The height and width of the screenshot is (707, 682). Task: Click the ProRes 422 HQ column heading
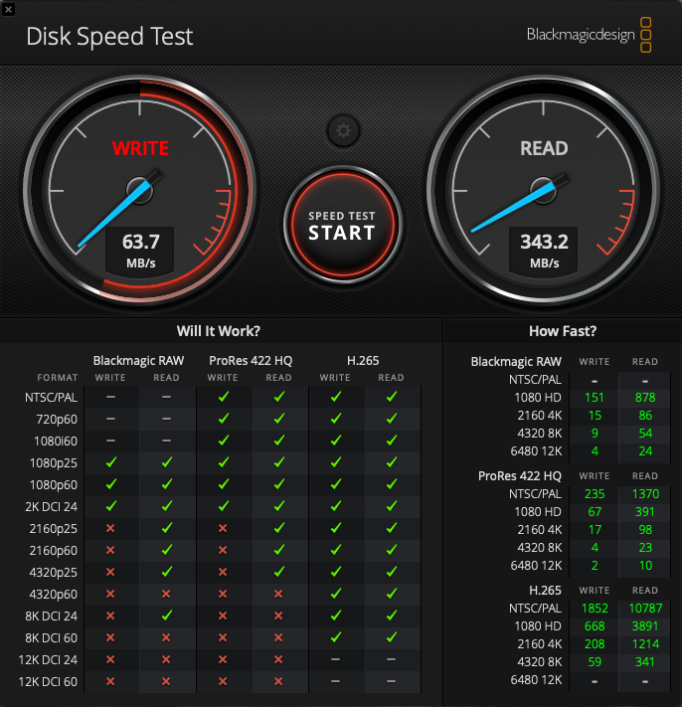coord(251,361)
